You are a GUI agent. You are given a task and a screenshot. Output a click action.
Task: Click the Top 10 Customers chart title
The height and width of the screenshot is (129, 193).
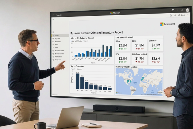(77, 66)
